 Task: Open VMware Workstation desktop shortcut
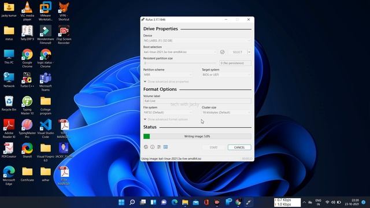pyautogui.click(x=45, y=10)
